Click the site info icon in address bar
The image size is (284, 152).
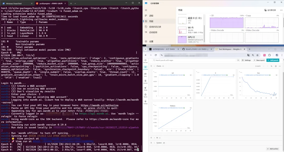tap(161, 55)
